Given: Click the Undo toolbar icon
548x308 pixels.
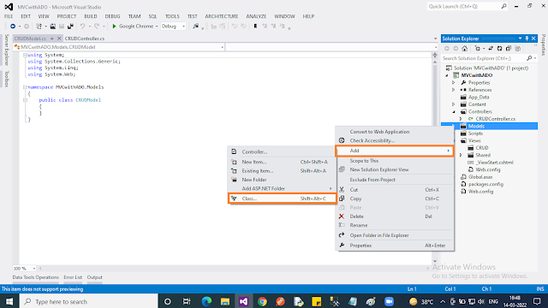Looking at the screenshot, I should (x=82, y=27).
